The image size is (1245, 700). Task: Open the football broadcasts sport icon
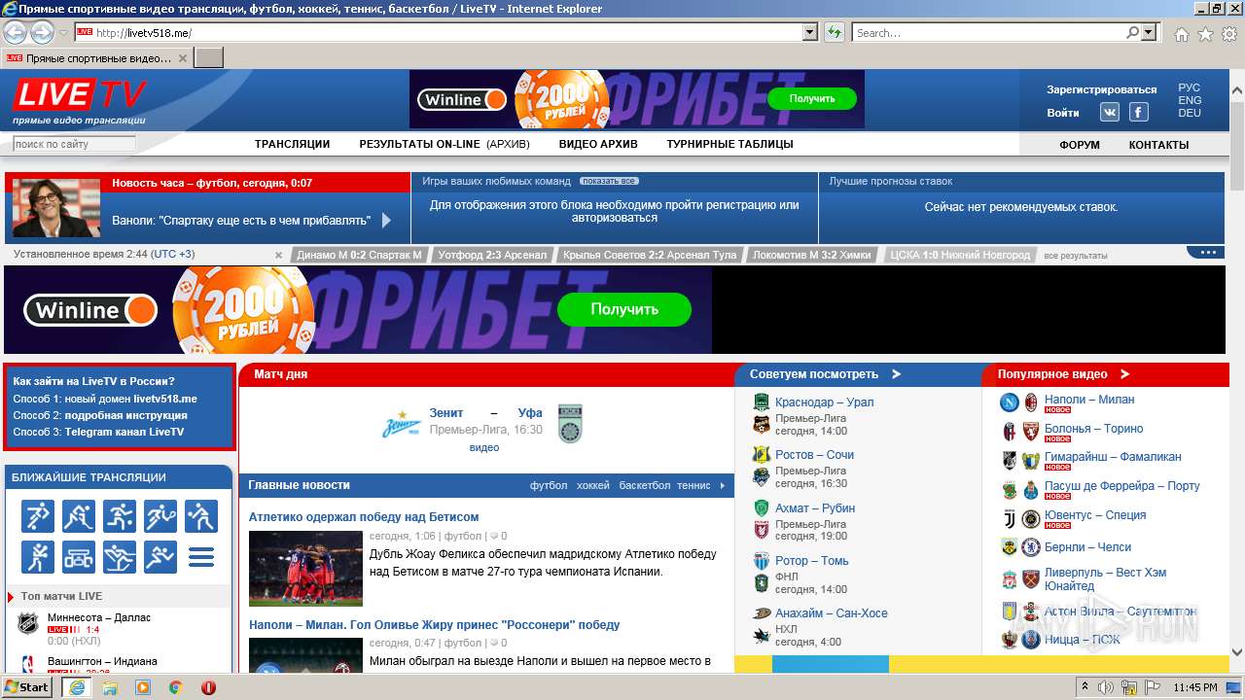(x=38, y=516)
